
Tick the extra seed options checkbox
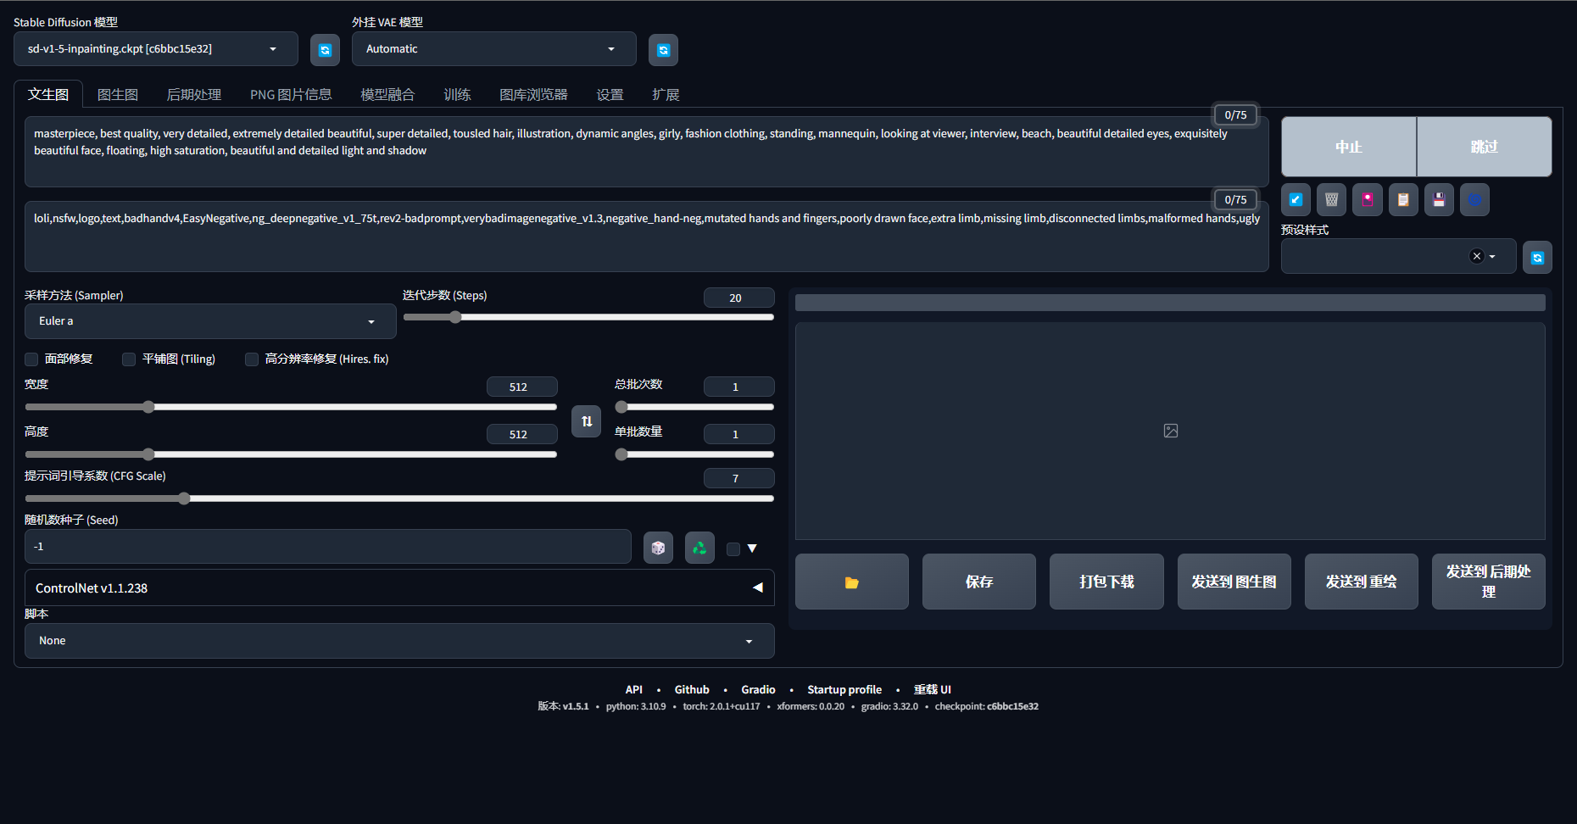[x=733, y=548]
